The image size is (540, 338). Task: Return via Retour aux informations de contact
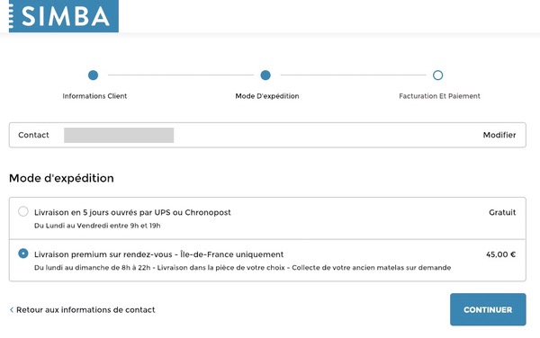click(x=85, y=310)
